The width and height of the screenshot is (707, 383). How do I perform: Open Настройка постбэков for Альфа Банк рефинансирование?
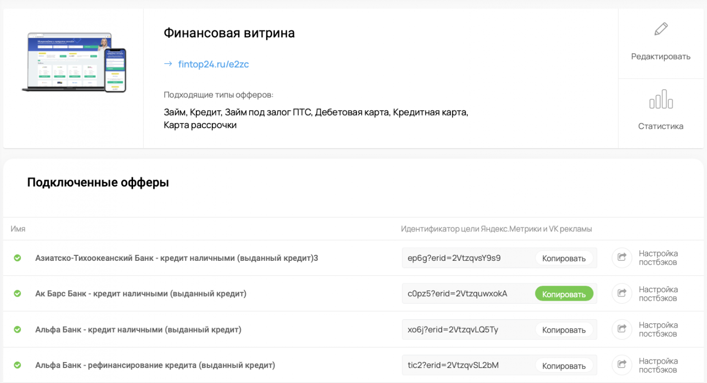coord(658,365)
